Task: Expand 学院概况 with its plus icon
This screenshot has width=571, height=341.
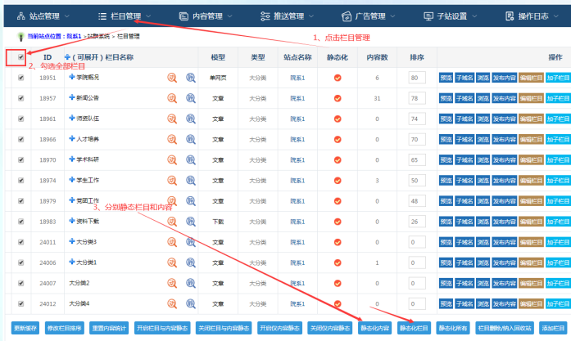Action: (72, 78)
